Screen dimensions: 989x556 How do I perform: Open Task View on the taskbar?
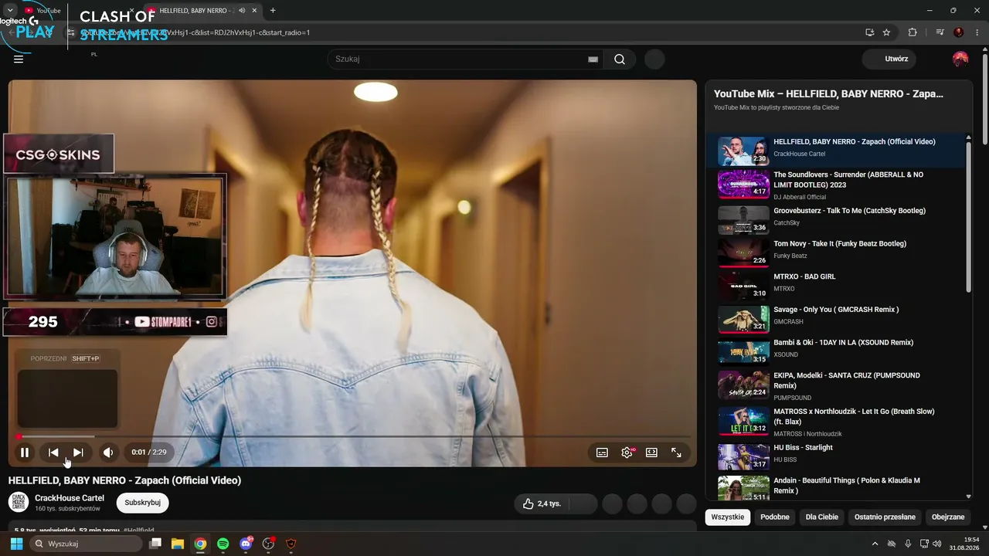(x=155, y=544)
